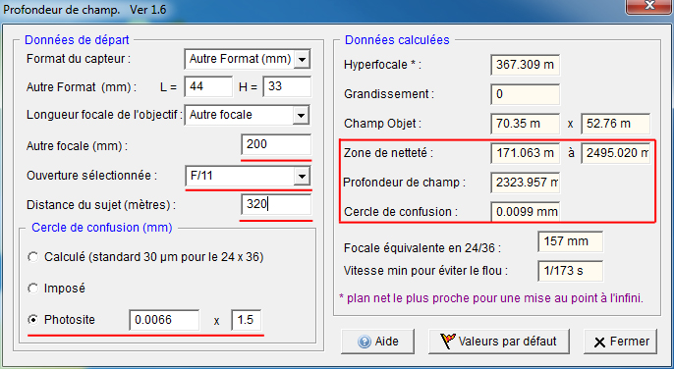Click the Photosite multiplier field 1.5
The image size is (674, 369).
[x=247, y=320]
